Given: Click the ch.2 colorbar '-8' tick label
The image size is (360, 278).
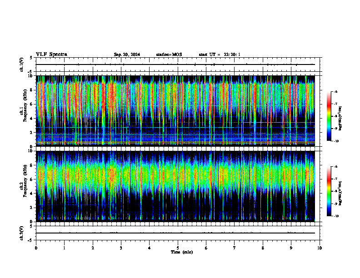Looking at the screenshot, I should point(335,191).
